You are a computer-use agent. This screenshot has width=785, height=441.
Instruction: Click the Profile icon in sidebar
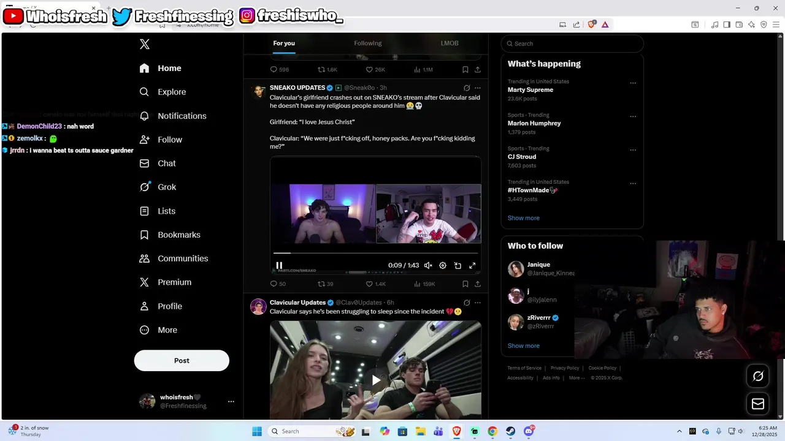(x=145, y=306)
